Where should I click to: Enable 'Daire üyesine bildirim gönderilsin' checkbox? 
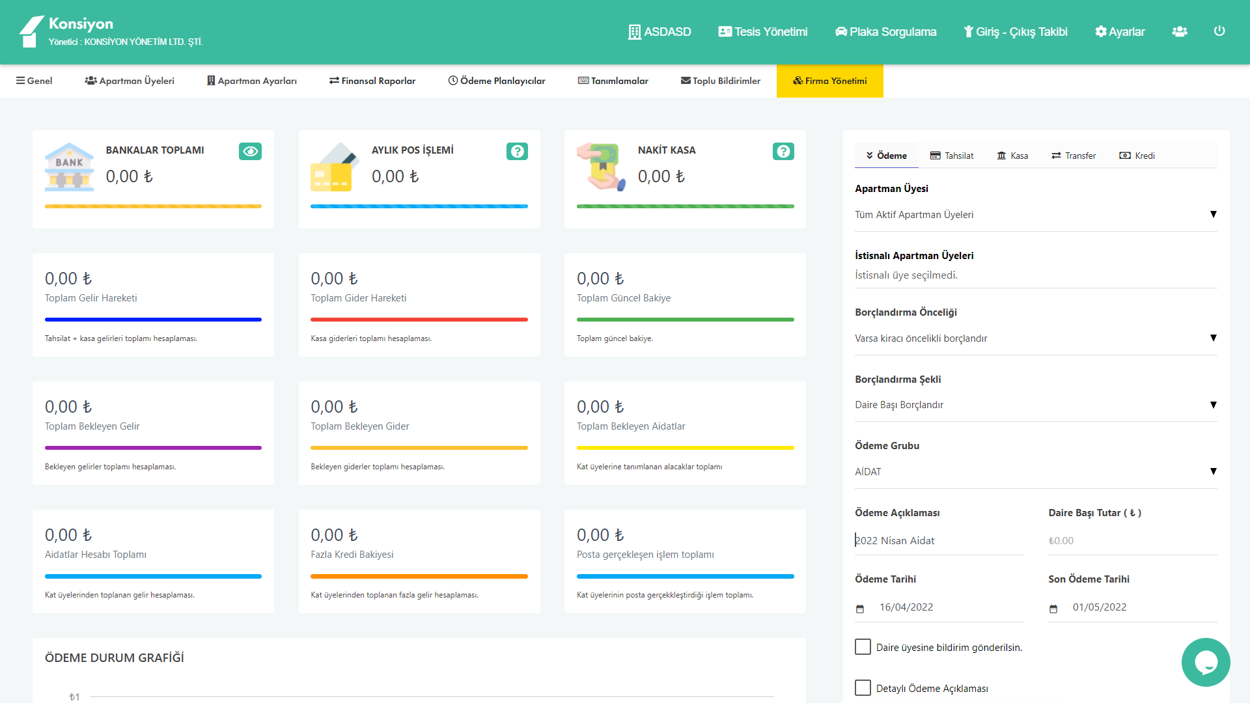863,647
